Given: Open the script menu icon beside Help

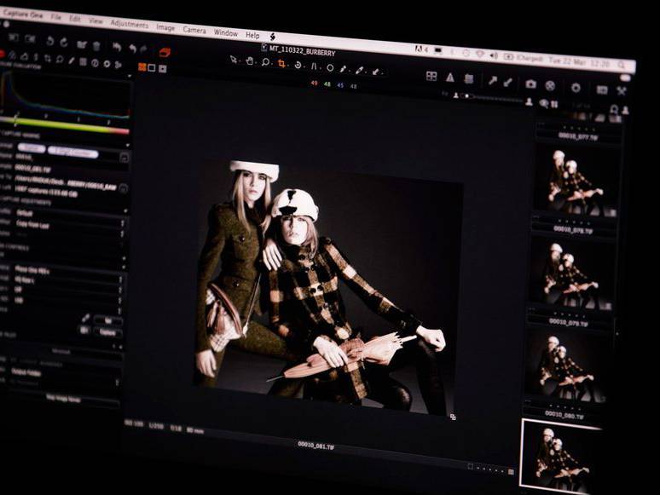Looking at the screenshot, I should coord(273,37).
